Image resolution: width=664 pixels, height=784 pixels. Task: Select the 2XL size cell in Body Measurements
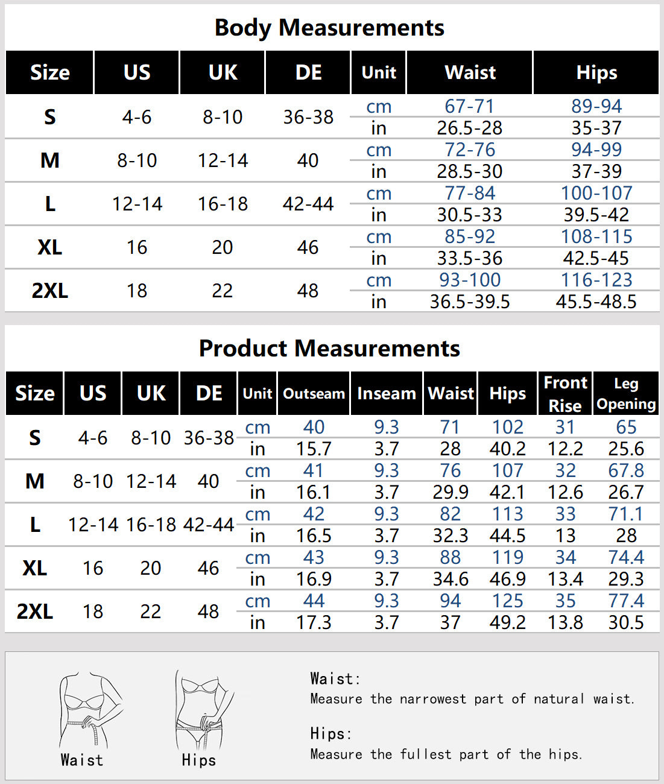coord(49,291)
